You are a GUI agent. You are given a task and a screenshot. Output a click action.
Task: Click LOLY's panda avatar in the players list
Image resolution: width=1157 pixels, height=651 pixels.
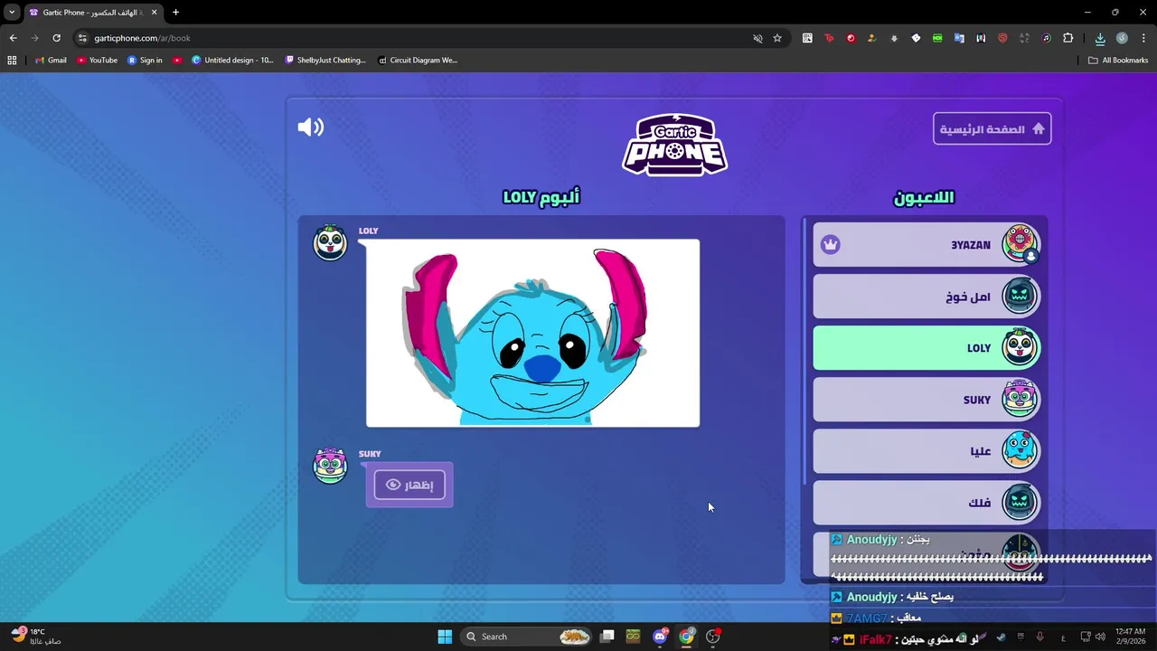(1020, 347)
